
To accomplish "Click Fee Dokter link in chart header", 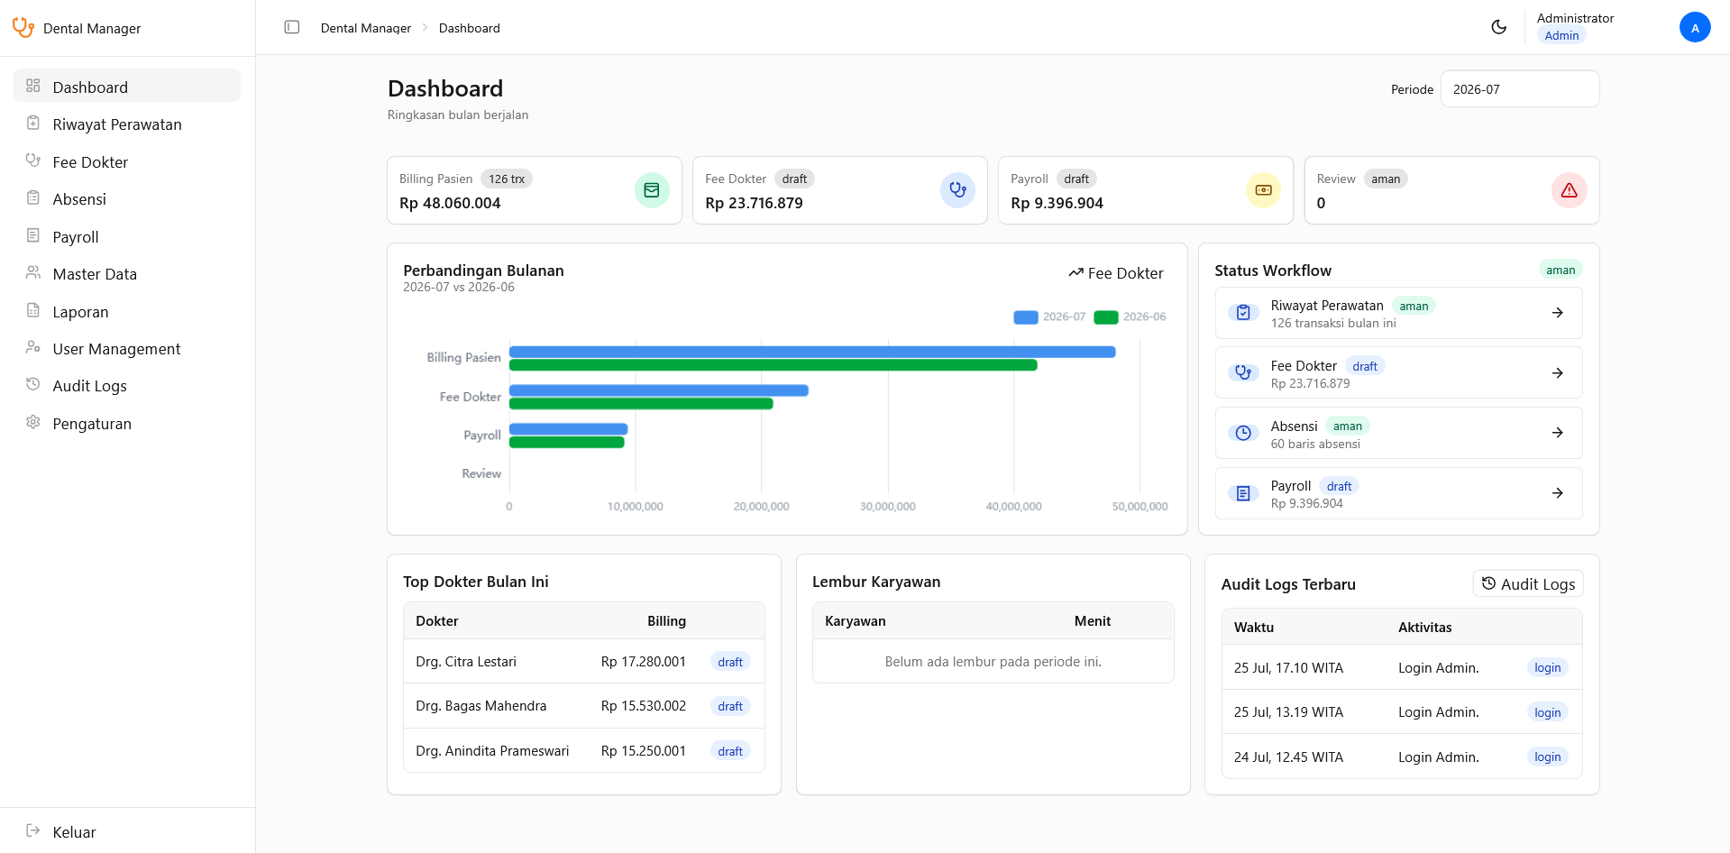I will [1116, 273].
